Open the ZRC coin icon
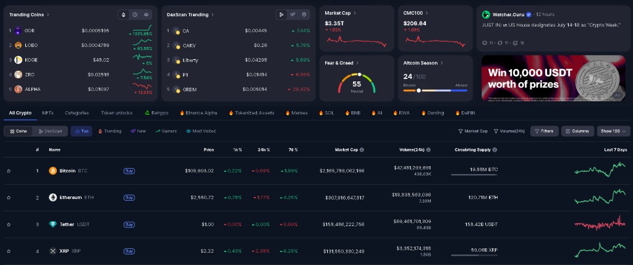The width and height of the screenshot is (633, 265). pos(18,75)
